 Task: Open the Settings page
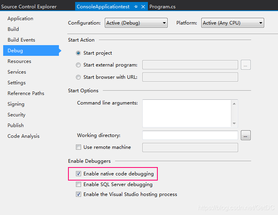17,83
